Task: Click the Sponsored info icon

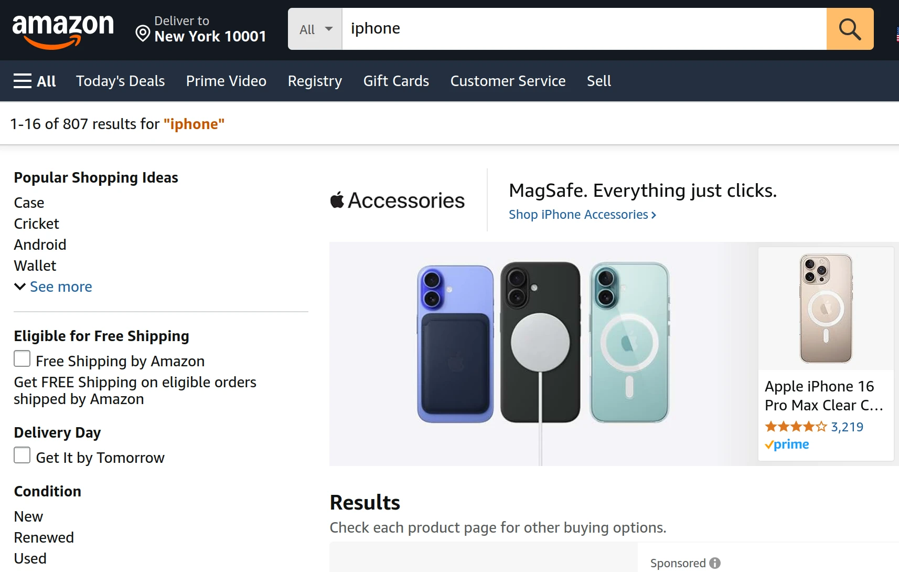Action: [716, 563]
